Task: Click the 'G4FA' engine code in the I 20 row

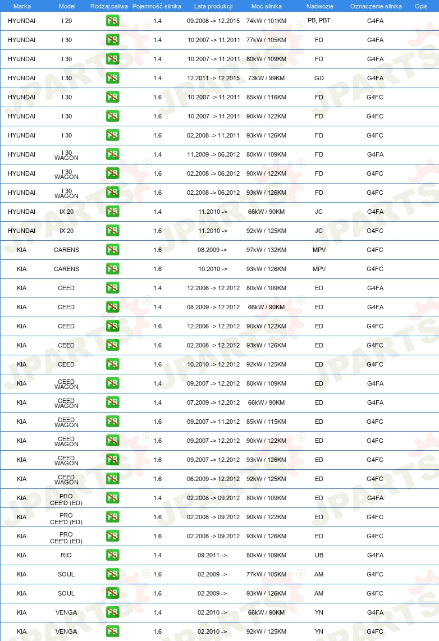Action: coord(375,21)
